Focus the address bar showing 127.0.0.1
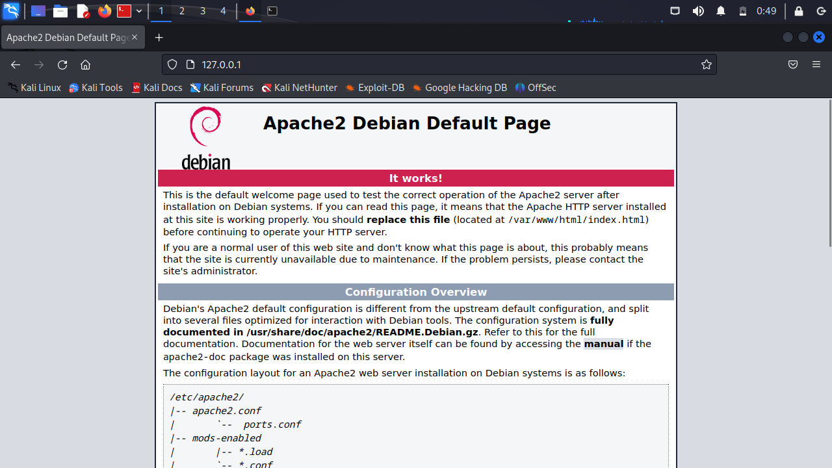This screenshot has height=468, width=832. click(x=439, y=64)
